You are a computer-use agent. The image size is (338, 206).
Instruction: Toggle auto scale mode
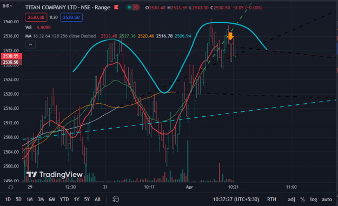tap(327, 200)
